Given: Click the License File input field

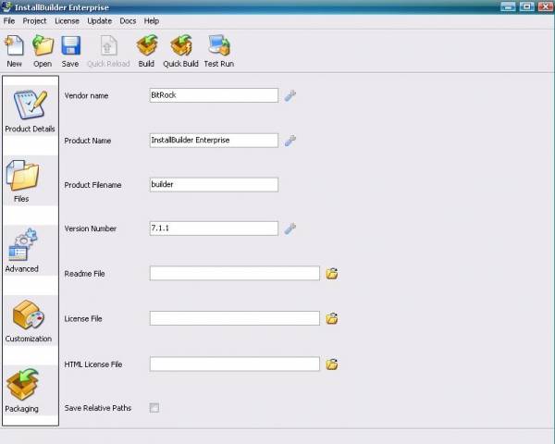Looking at the screenshot, I should point(235,318).
